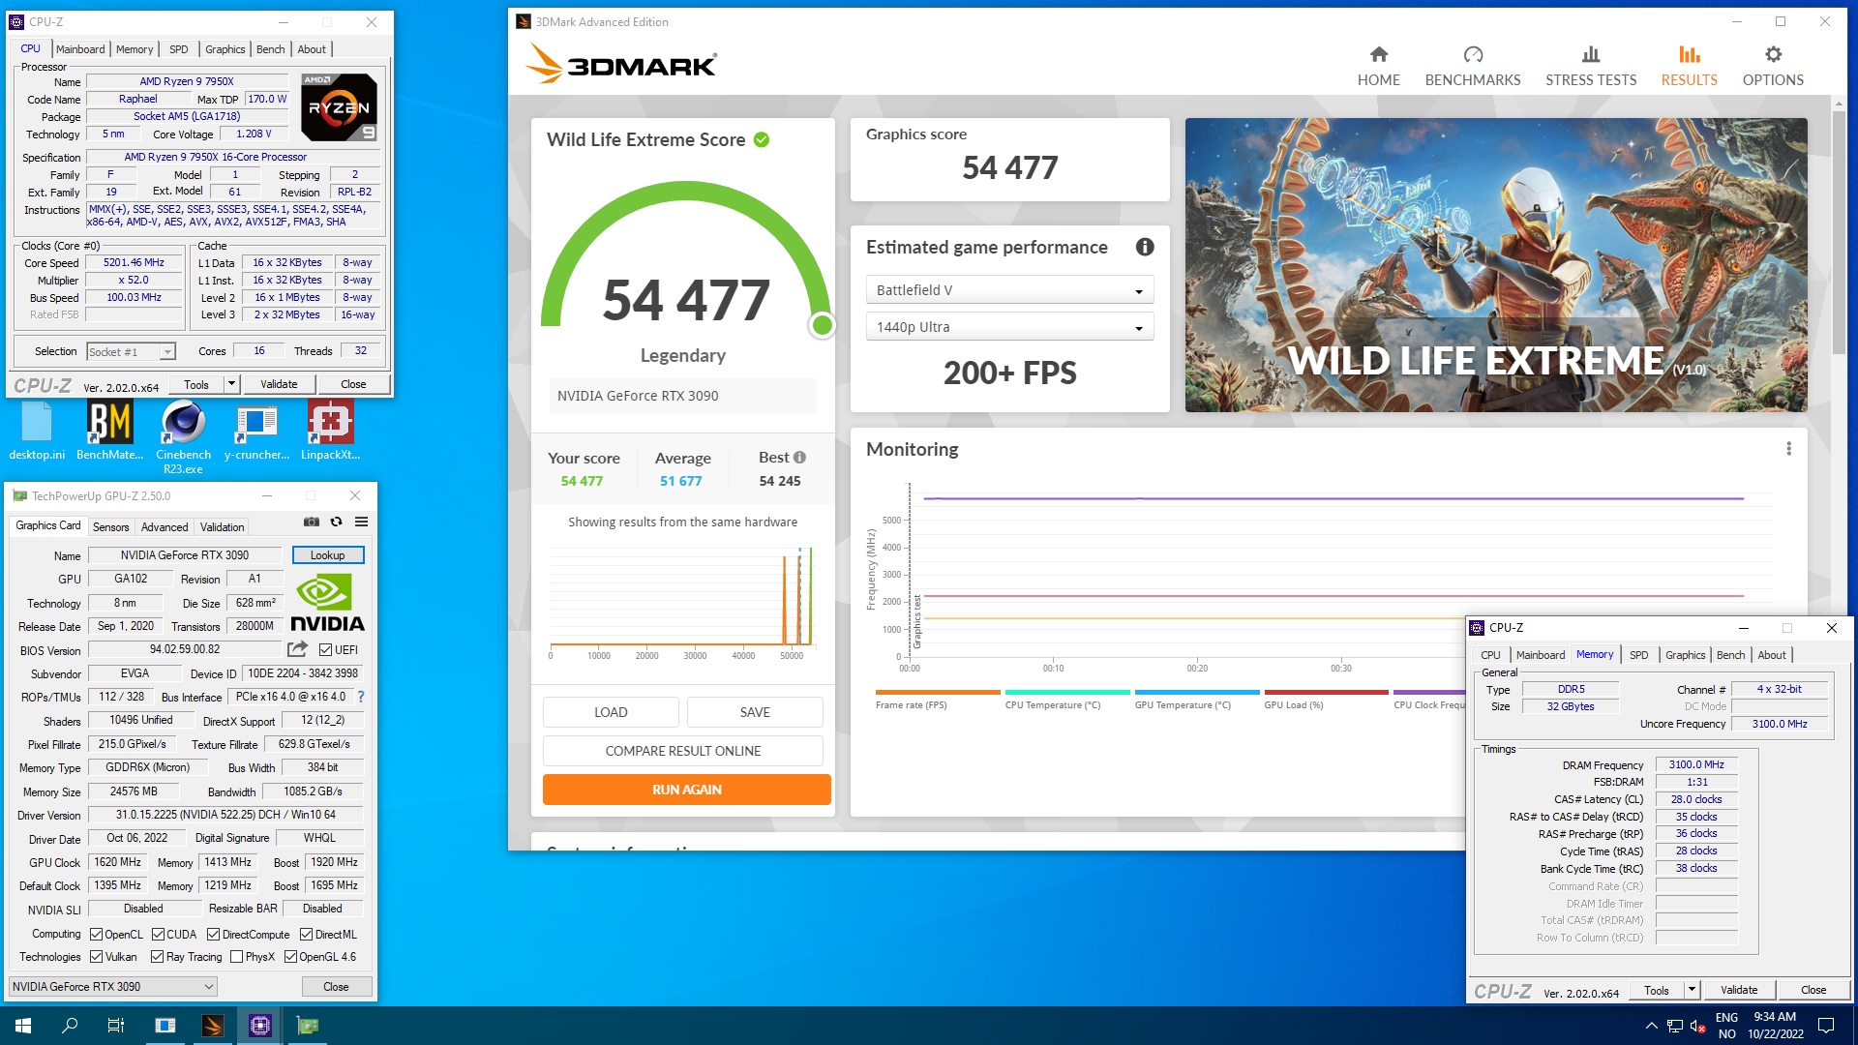Switch to Mainboard tab in top CPU-Z window
The width and height of the screenshot is (1858, 1045).
(80, 49)
